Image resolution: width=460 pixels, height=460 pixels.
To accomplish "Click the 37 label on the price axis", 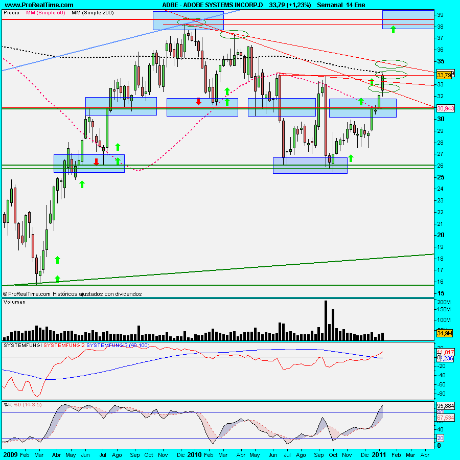I will (x=441, y=38).
